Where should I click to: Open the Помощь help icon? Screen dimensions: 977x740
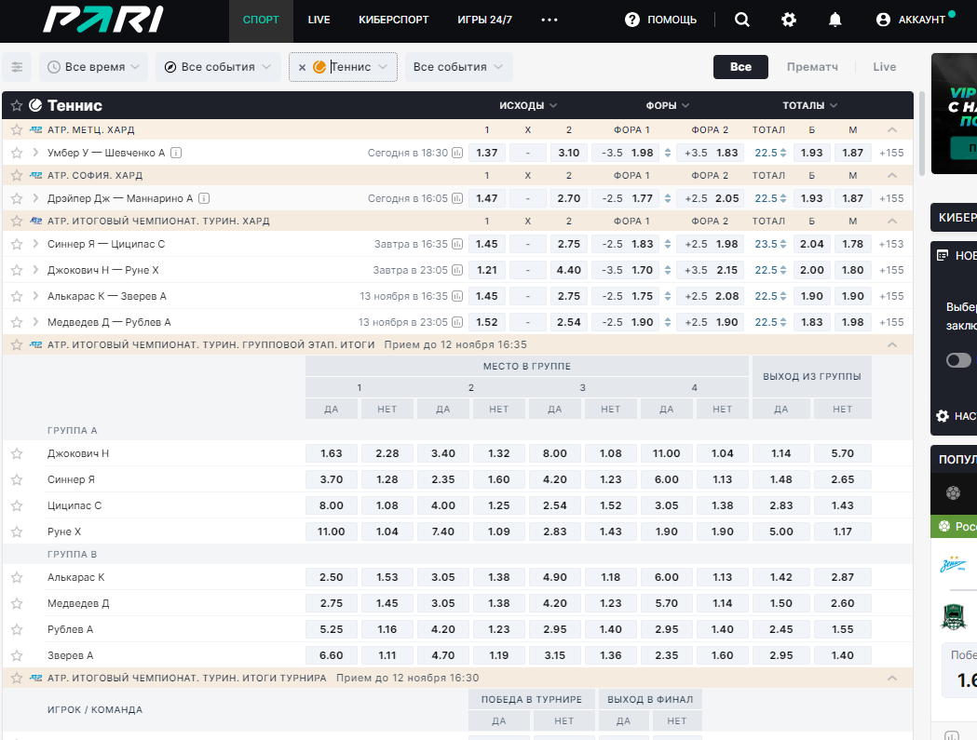point(631,20)
